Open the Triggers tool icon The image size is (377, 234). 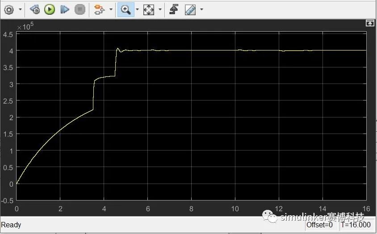pos(174,10)
